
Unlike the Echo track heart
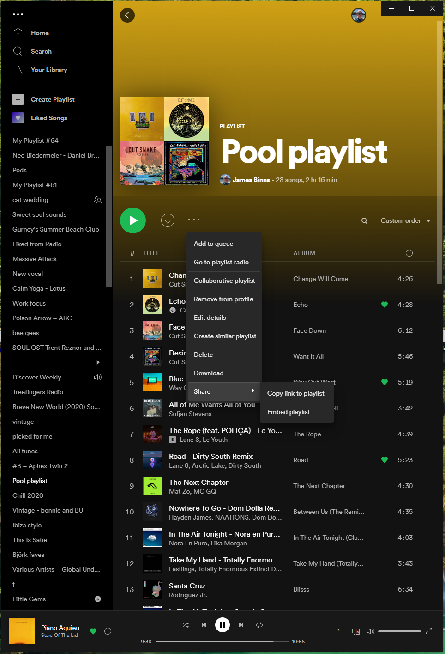coord(385,305)
